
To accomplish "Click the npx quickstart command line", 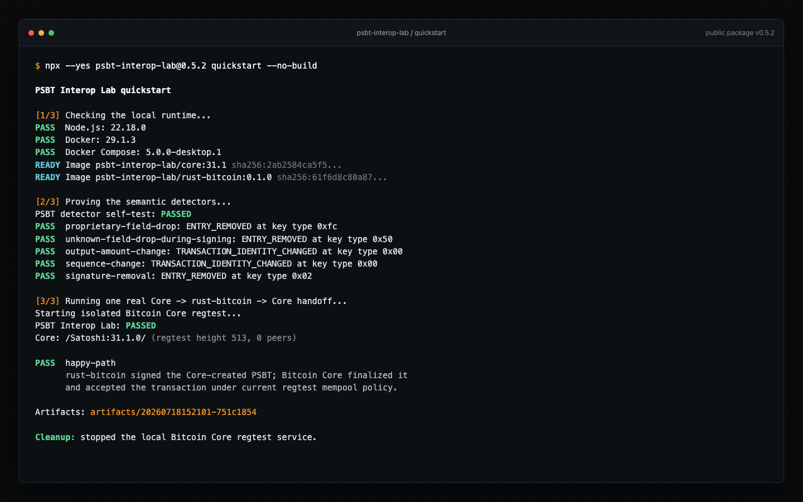I will pos(176,66).
